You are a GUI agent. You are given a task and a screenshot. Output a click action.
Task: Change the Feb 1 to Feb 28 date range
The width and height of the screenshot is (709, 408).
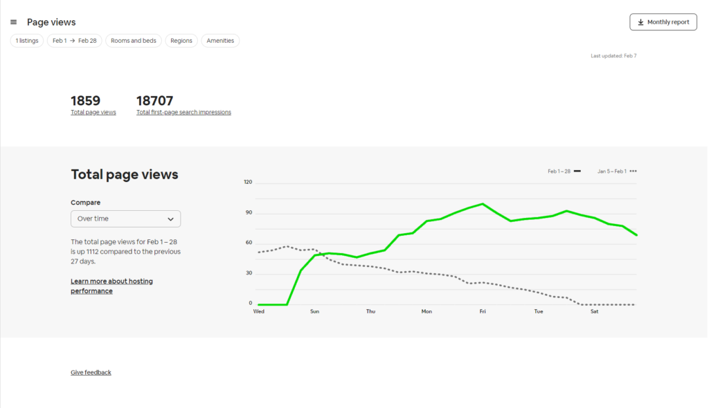74,41
